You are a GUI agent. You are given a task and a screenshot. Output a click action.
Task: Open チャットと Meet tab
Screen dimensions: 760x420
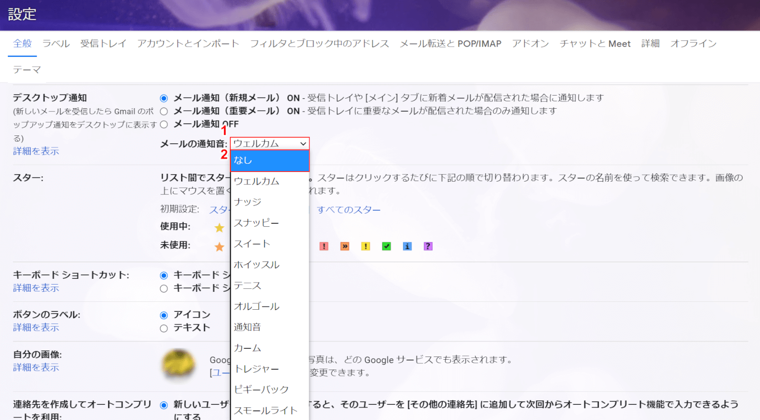pyautogui.click(x=595, y=44)
